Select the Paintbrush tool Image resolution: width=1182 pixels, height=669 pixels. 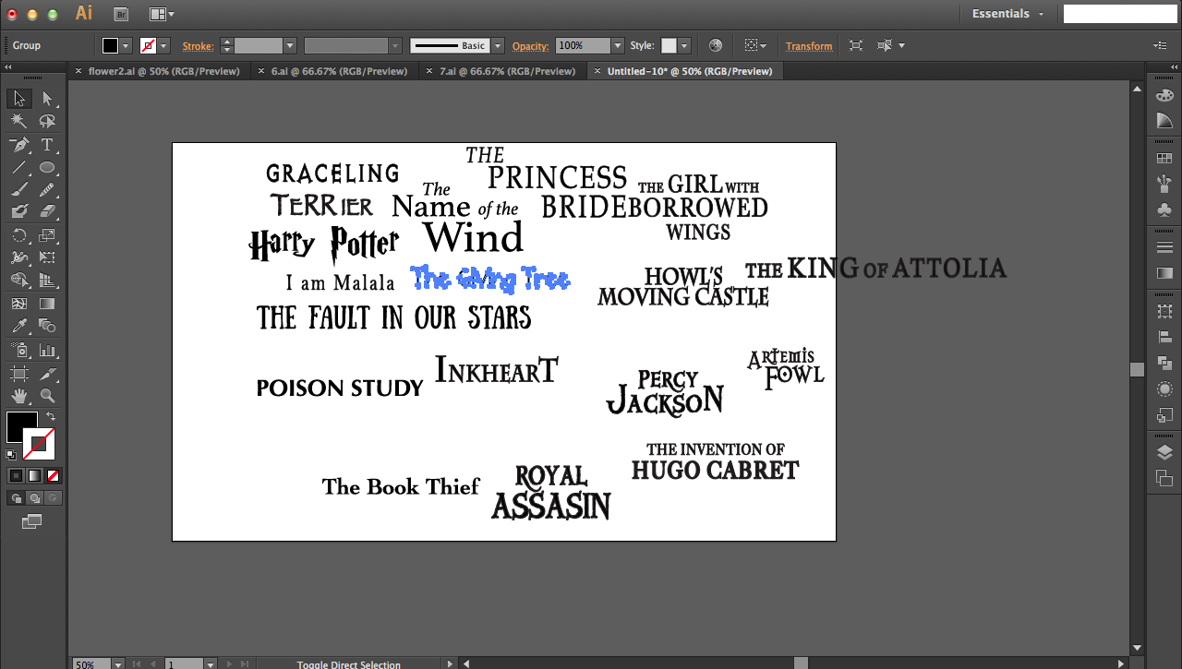point(19,189)
